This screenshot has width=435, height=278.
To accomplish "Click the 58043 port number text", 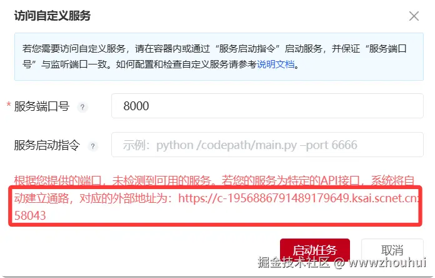I will coord(30,215).
